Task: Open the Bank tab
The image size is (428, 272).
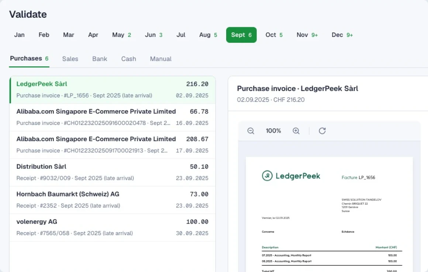Action: click(x=100, y=59)
